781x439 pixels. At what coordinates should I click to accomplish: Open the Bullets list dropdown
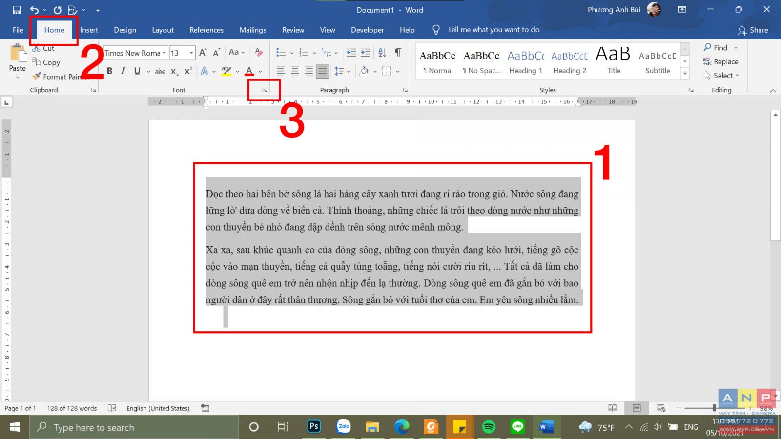(x=292, y=53)
